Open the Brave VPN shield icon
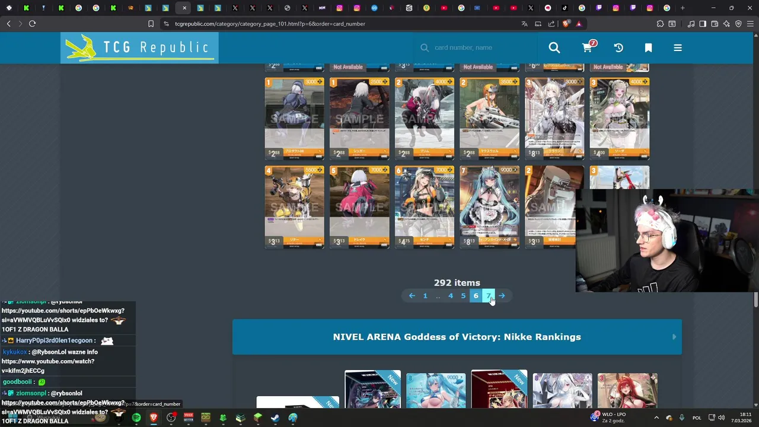 738,24
